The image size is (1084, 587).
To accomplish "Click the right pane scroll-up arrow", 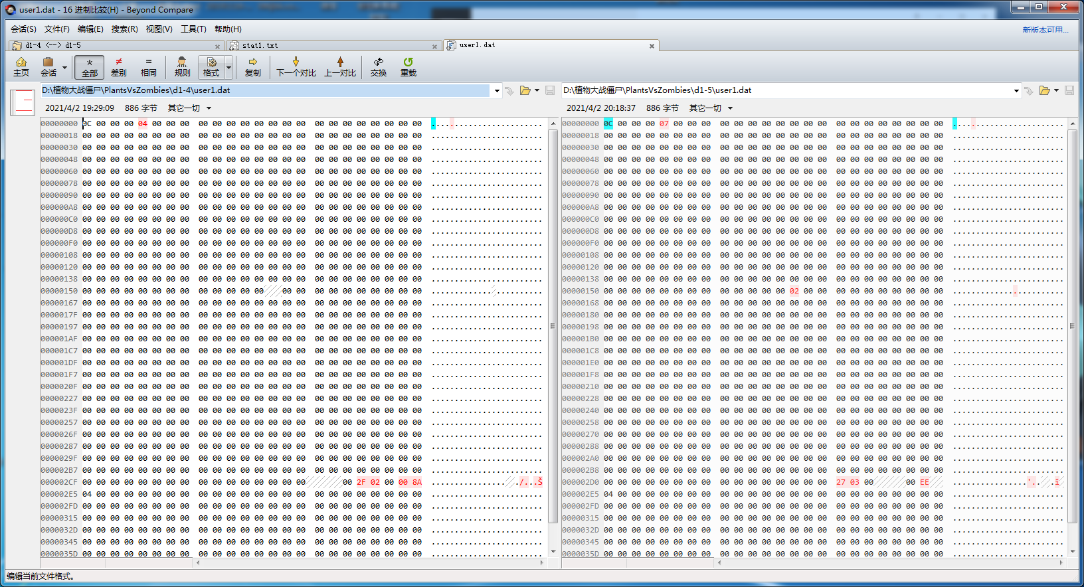I will click(1073, 124).
